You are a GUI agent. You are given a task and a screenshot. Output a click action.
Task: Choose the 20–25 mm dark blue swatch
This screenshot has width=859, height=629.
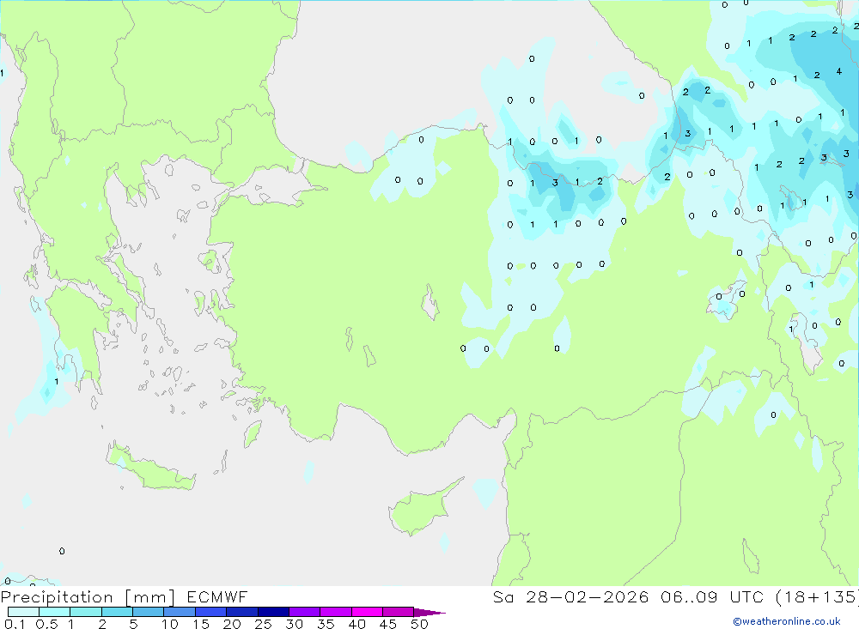(242, 612)
